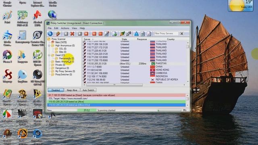This screenshot has height=145, width=258.
Task: Click the red plus add-proxy icon
Action: click(94, 34)
